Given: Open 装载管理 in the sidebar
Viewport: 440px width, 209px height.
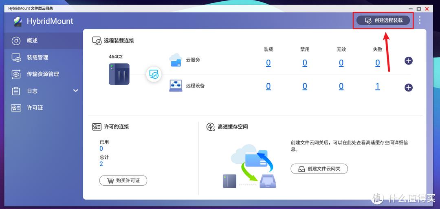Looking at the screenshot, I should (x=37, y=58).
